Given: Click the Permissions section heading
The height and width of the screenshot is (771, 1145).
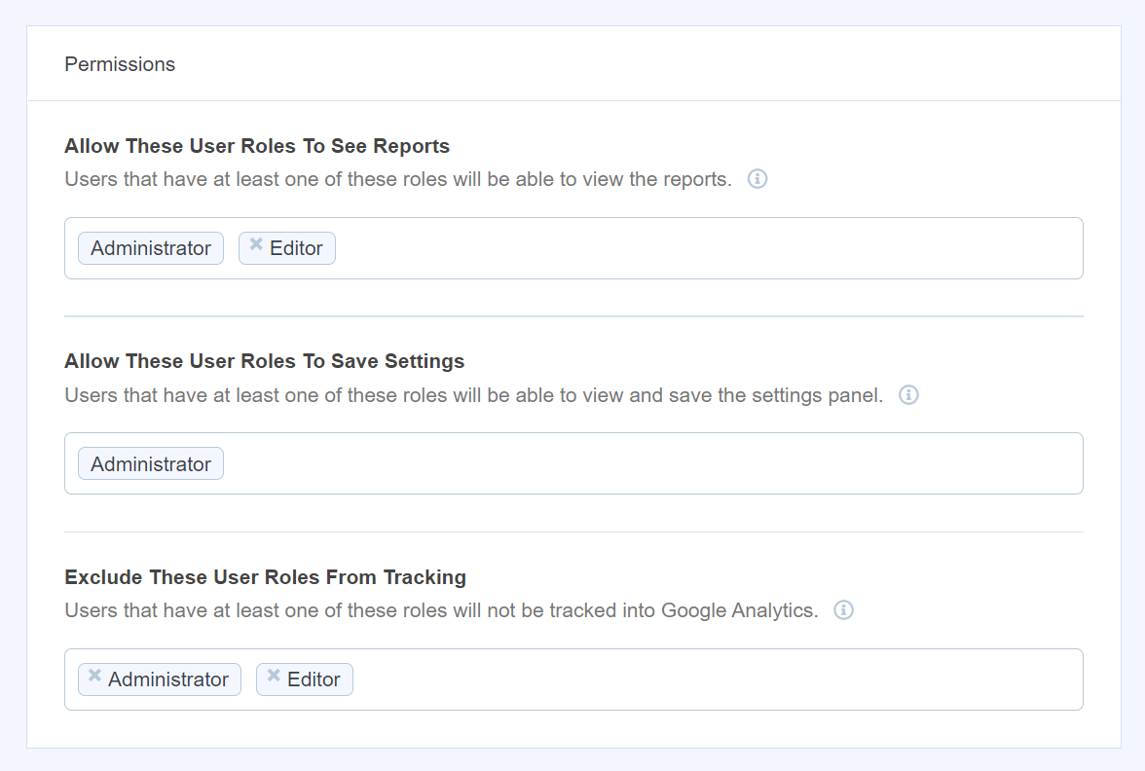Looking at the screenshot, I should [120, 64].
